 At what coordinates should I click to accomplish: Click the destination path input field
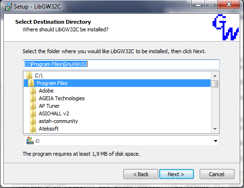(x=122, y=64)
